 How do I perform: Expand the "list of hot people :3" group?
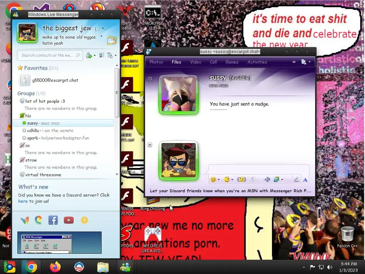[x=22, y=101]
